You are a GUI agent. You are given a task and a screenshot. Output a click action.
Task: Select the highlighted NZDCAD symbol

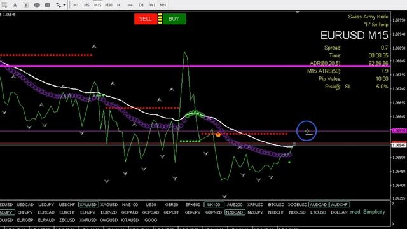[x=235, y=212]
